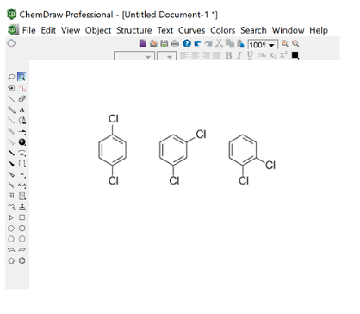The height and width of the screenshot is (314, 360).
Task: Open the font name dropdown
Action: point(148,57)
